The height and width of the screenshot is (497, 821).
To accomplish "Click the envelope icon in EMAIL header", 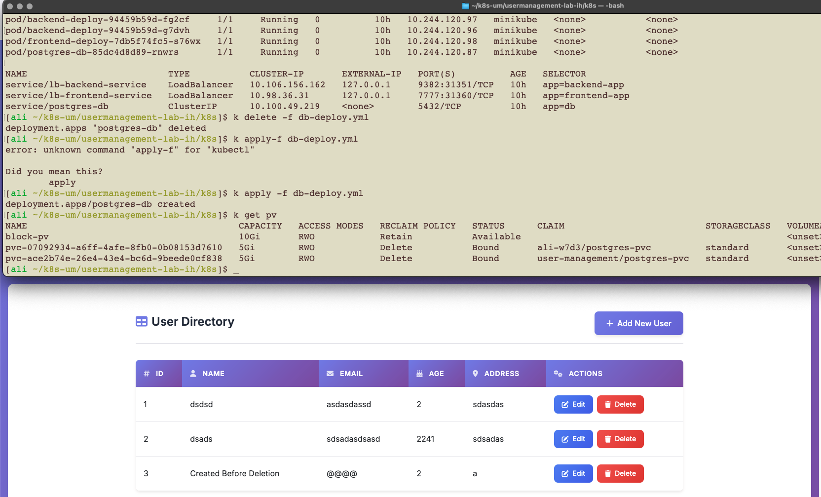I will [330, 374].
